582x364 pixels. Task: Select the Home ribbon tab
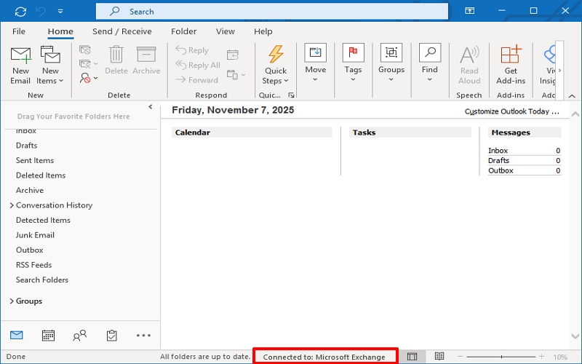click(60, 31)
